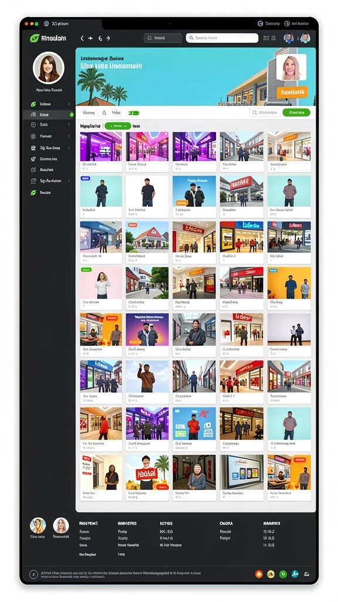Click the green round icon in bottom bar
The height and width of the screenshot is (602, 338).
283,574
